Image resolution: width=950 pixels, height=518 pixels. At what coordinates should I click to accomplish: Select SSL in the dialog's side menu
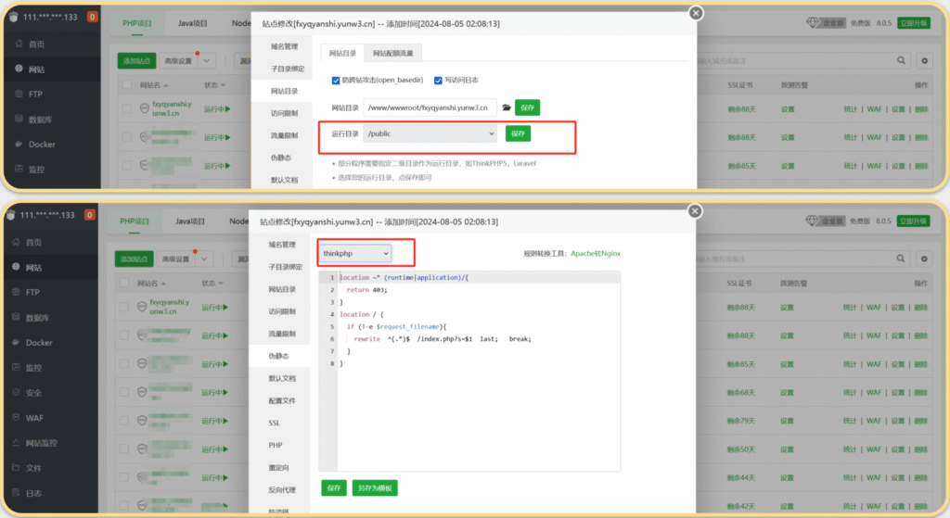[275, 423]
